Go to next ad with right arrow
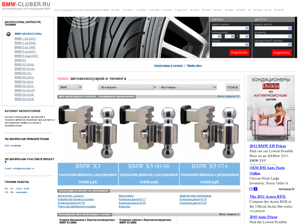299x224 pixels. 255,189
